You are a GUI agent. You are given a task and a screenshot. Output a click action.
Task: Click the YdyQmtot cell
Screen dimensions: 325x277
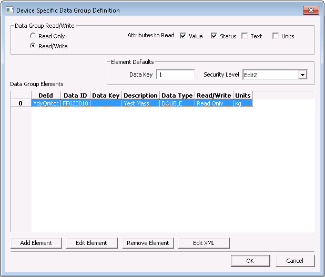[46, 103]
